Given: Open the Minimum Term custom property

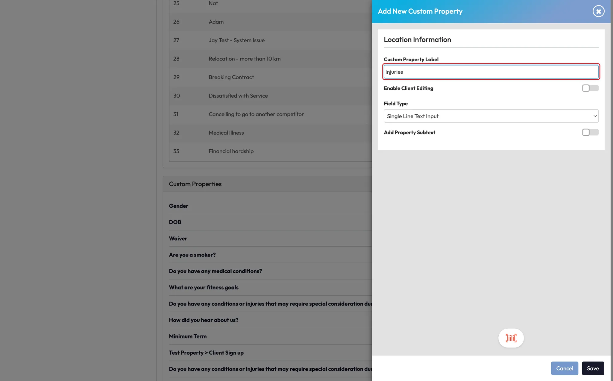Looking at the screenshot, I should coord(188,336).
